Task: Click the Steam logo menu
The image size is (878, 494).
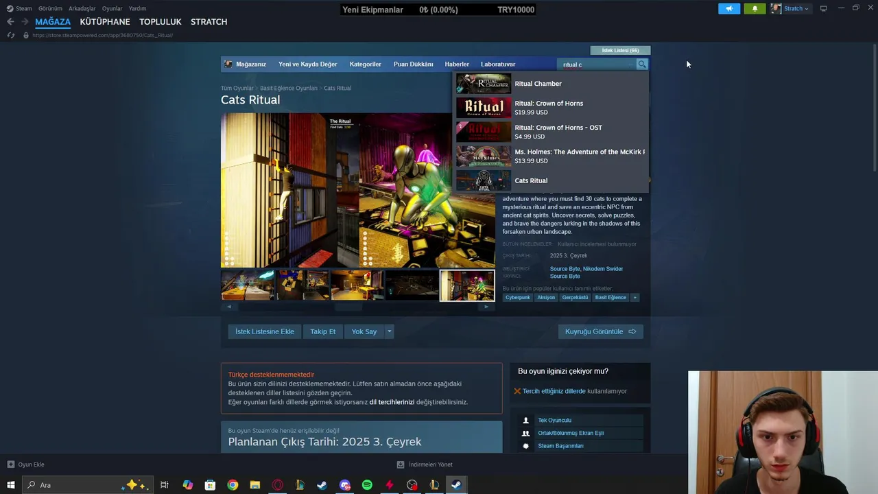Action: pos(19,8)
